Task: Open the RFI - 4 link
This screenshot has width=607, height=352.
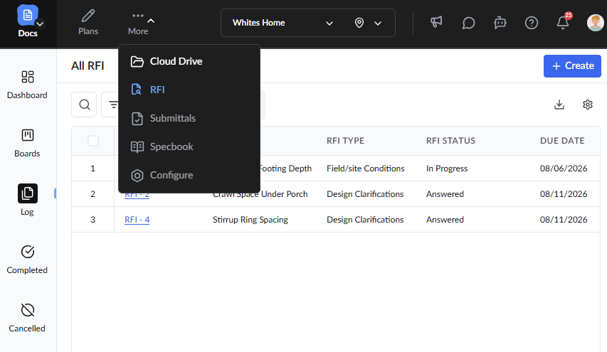Action: (x=137, y=220)
